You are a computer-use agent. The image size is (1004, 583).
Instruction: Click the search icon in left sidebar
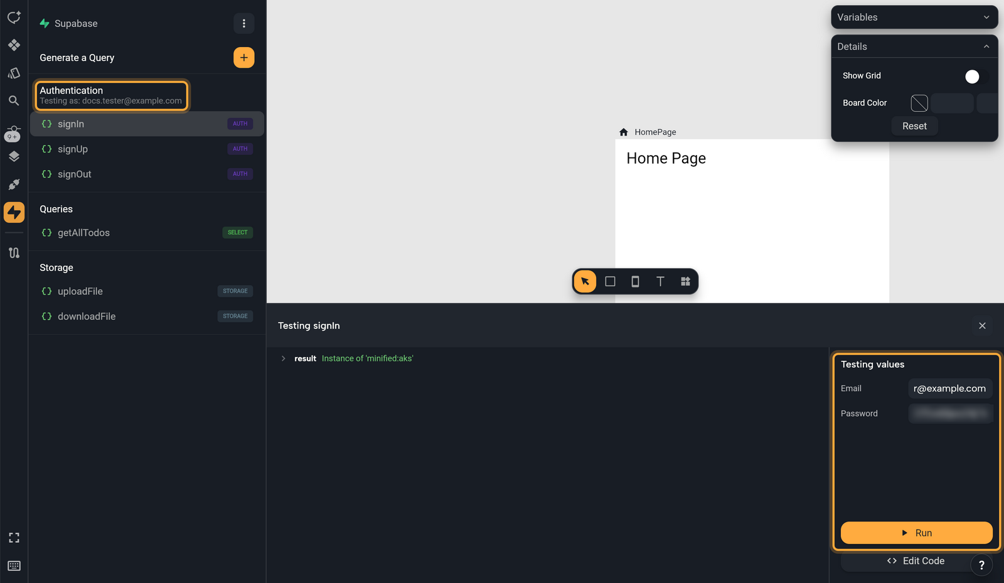tap(14, 100)
